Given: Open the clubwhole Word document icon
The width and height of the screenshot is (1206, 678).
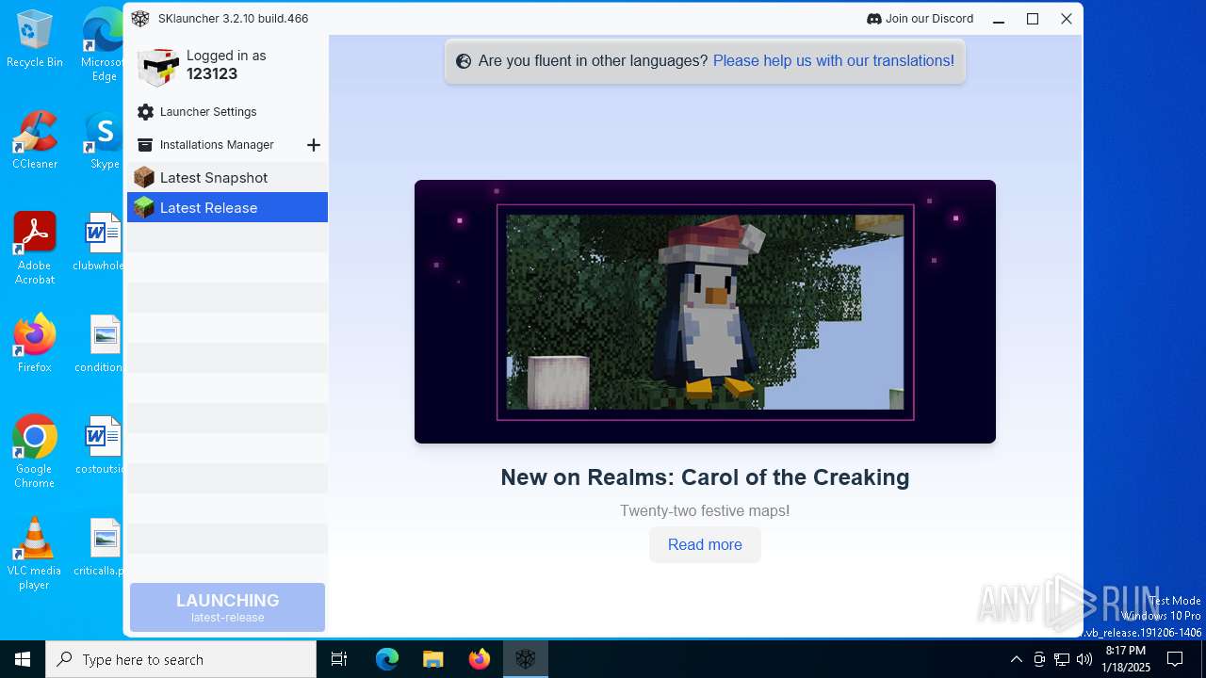Looking at the screenshot, I should [x=100, y=242].
